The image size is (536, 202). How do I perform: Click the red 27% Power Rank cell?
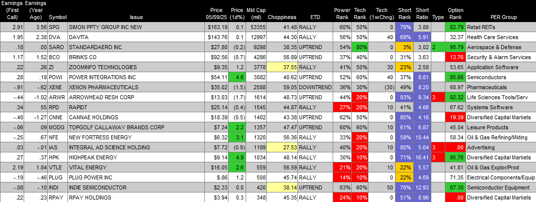pyautogui.click(x=342, y=107)
